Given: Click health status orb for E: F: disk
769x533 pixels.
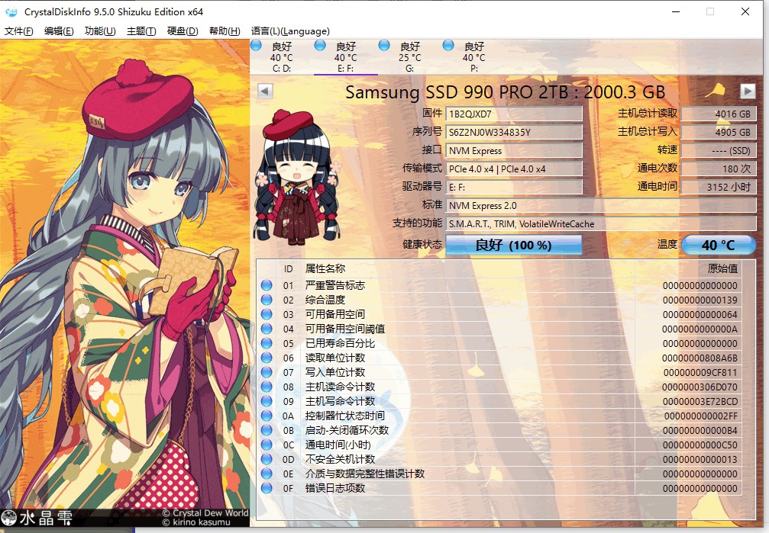Looking at the screenshot, I should click(x=320, y=45).
